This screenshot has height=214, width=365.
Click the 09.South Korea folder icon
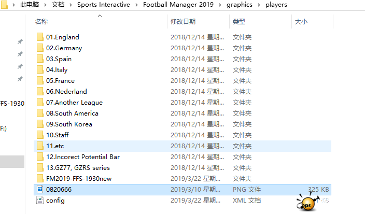[40, 124]
